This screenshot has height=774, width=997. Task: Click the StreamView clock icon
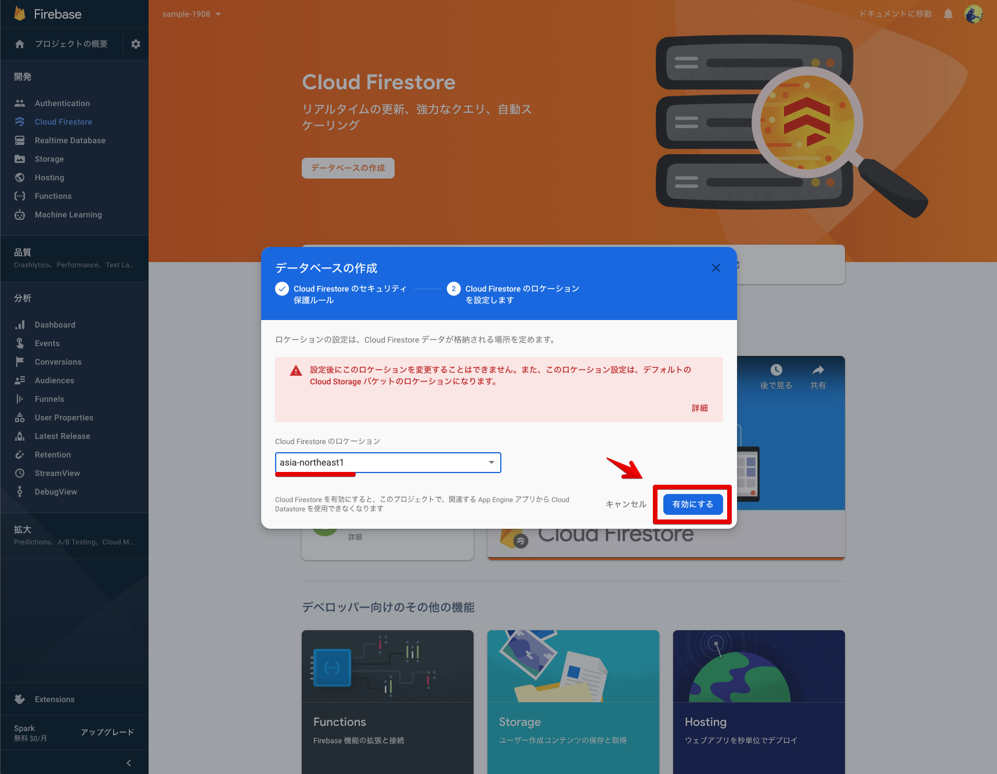point(20,473)
